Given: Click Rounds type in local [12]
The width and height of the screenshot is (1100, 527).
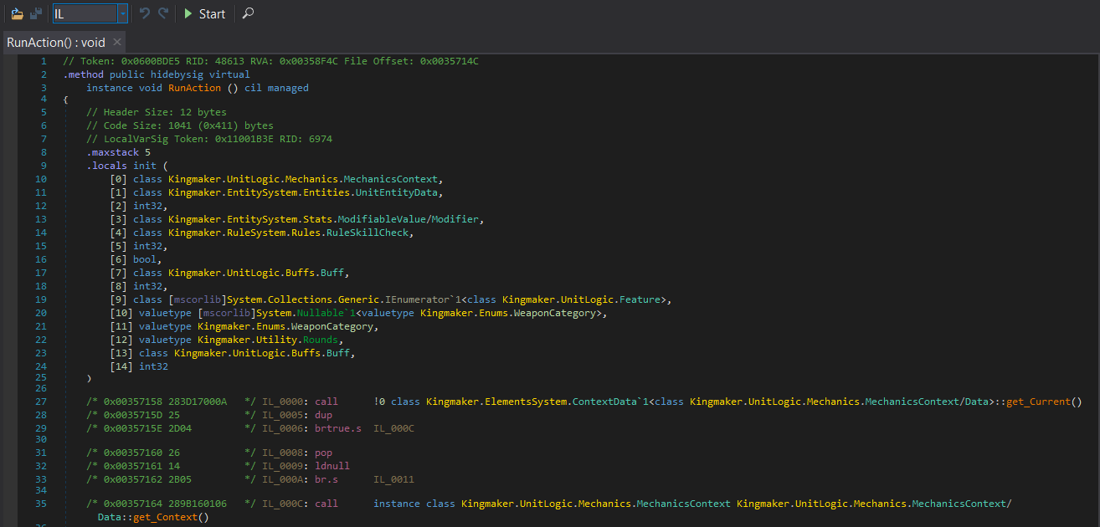Looking at the screenshot, I should (321, 340).
